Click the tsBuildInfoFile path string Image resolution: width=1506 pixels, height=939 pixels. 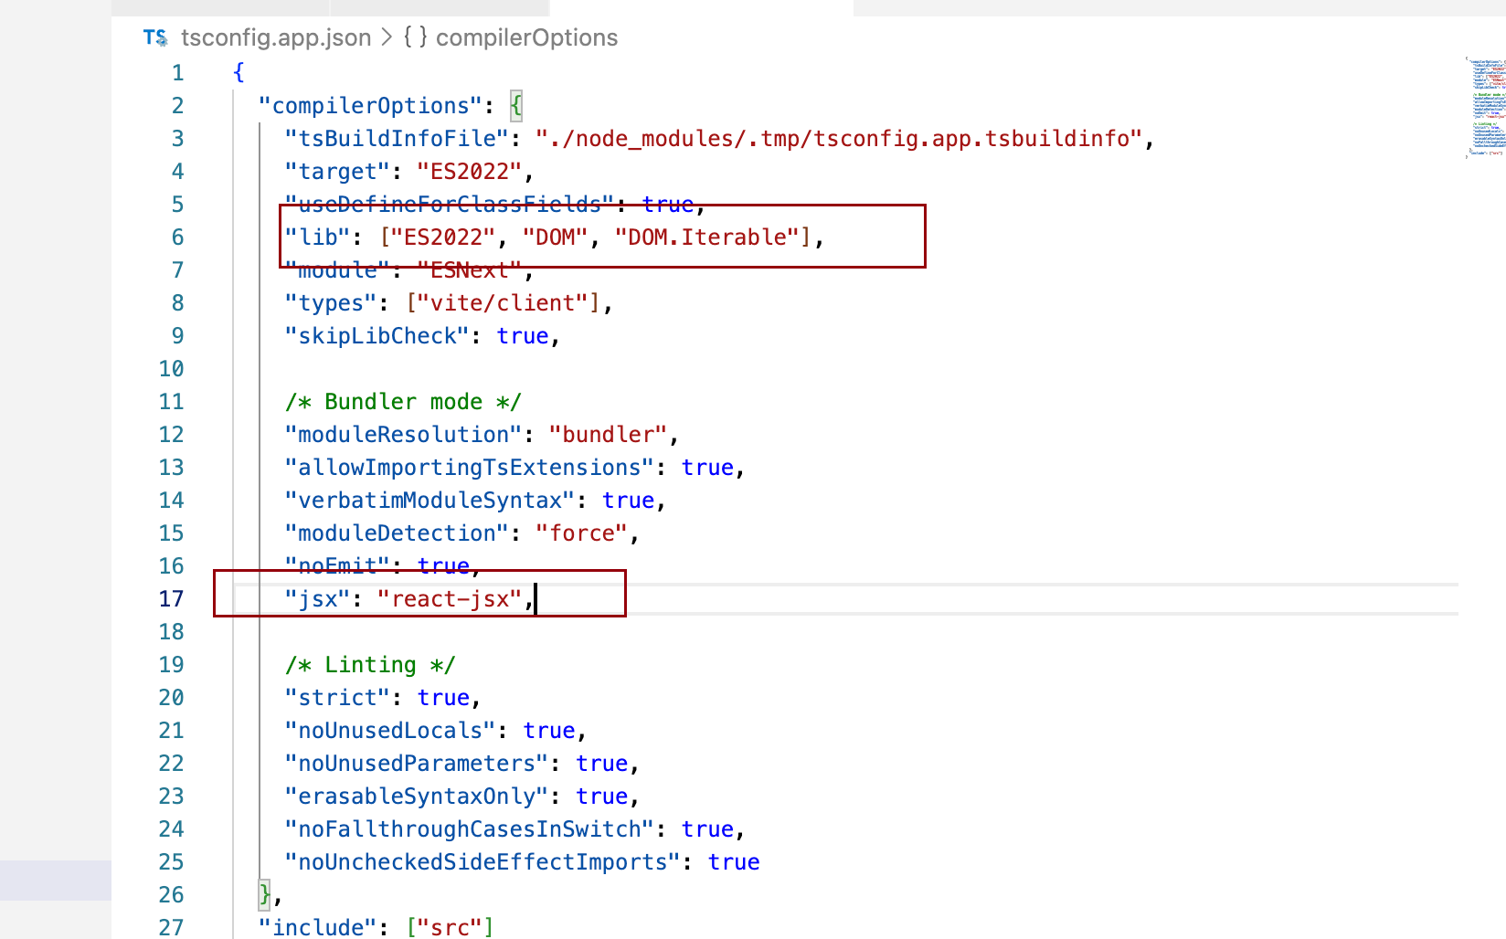[x=838, y=139]
